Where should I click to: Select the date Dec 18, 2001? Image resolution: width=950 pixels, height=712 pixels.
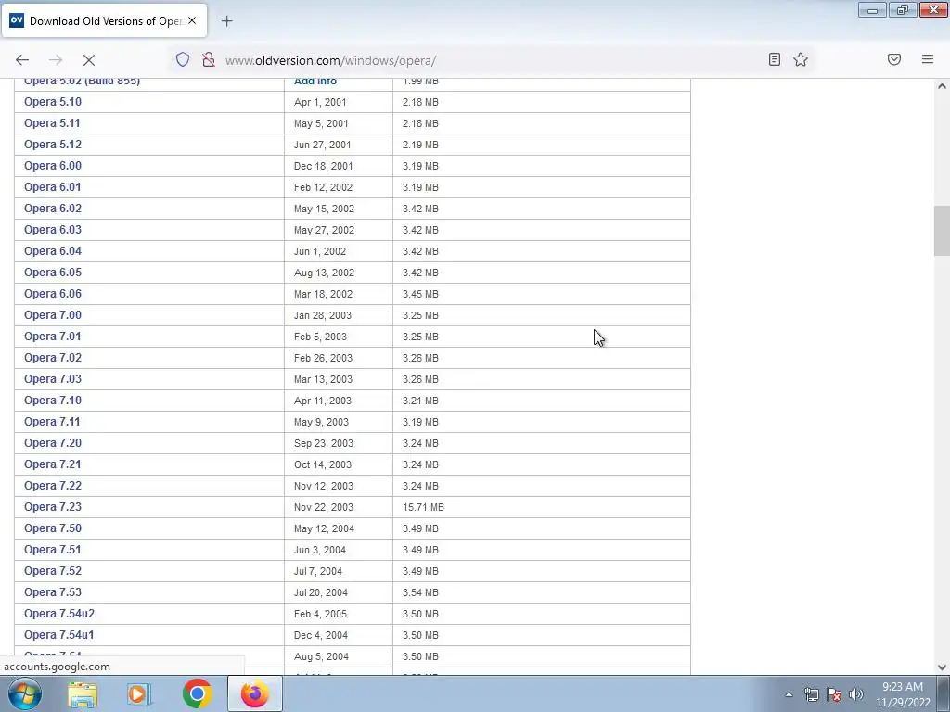pyautogui.click(x=324, y=166)
